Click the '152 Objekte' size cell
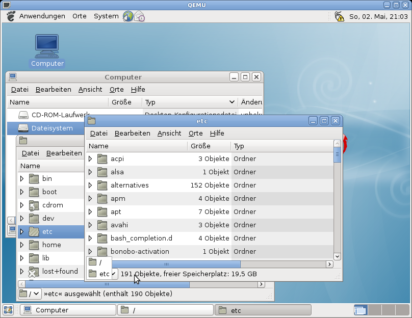This screenshot has height=318, width=412. [x=210, y=185]
